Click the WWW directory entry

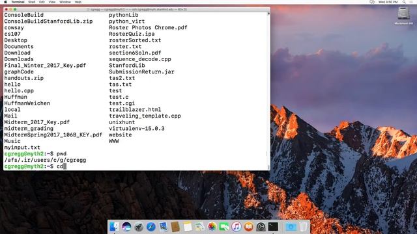point(114,141)
